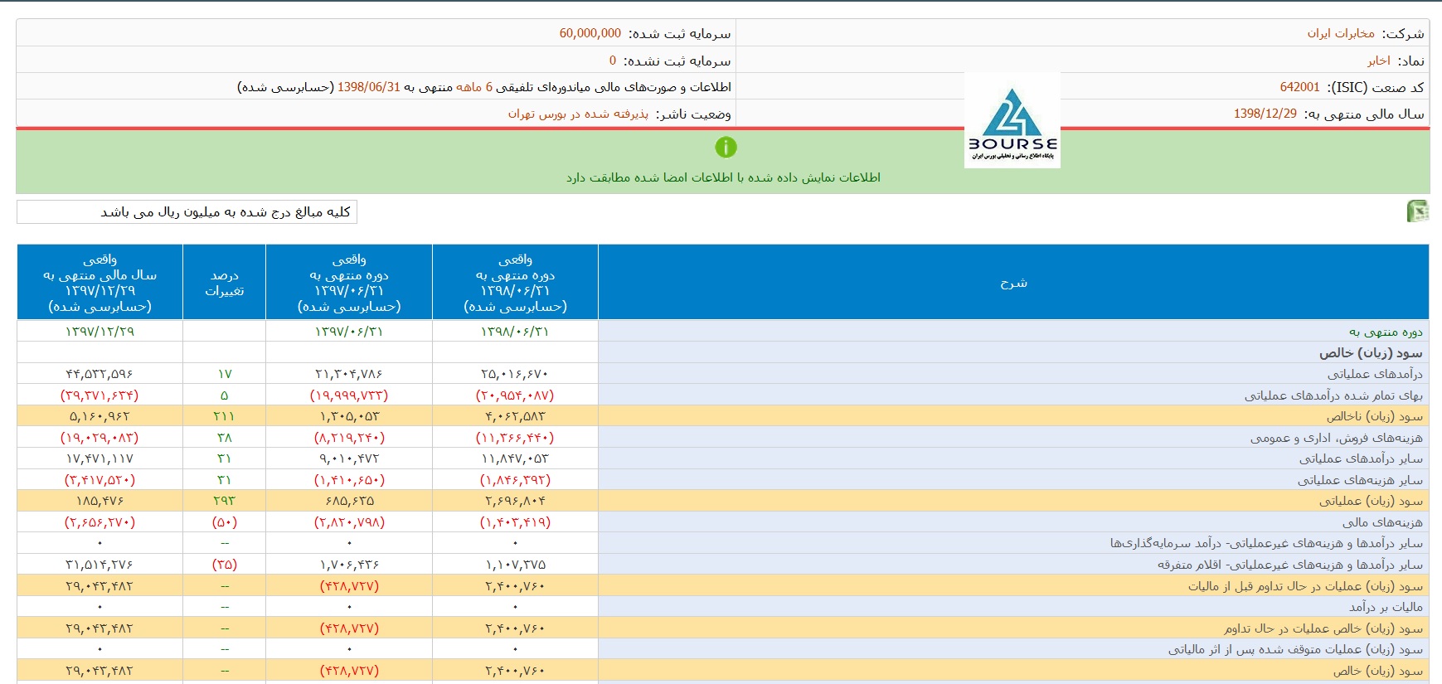Click ISIC industry code 642001
This screenshot has height=684, width=1442.
pos(1299,87)
